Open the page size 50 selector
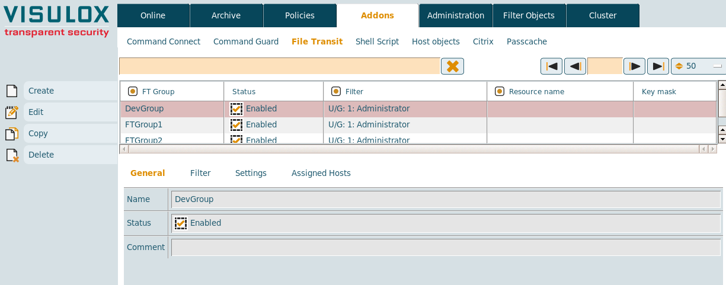Viewport: 726px width, 285px height. point(698,66)
